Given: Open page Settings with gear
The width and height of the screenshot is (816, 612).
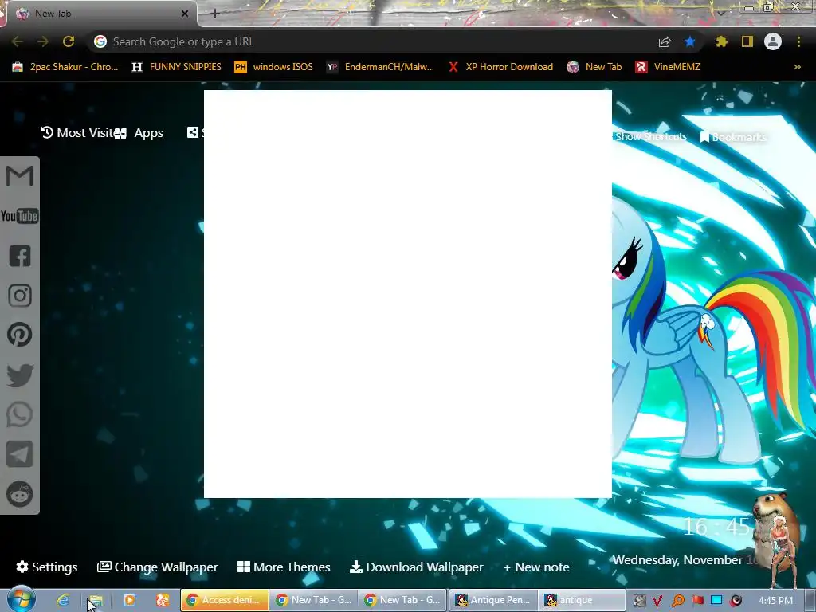Looking at the screenshot, I should 47,567.
